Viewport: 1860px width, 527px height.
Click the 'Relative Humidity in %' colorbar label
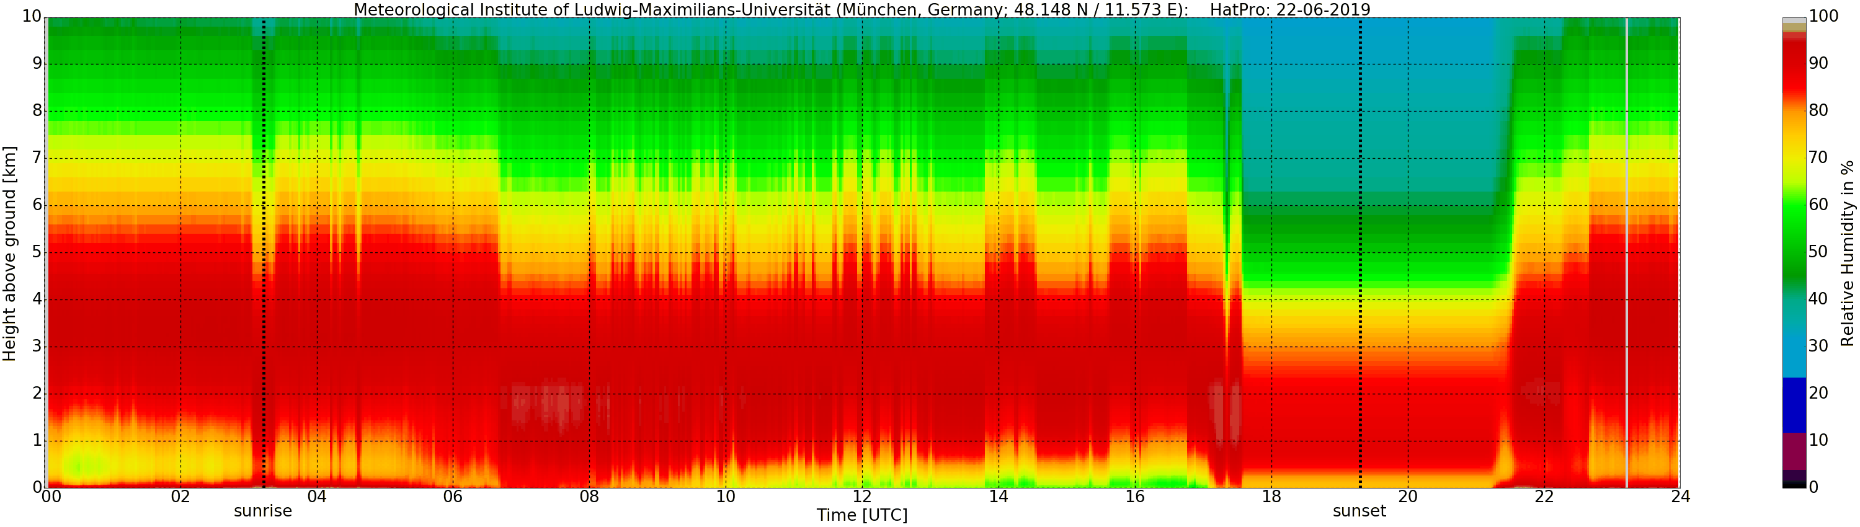[x=1847, y=254]
